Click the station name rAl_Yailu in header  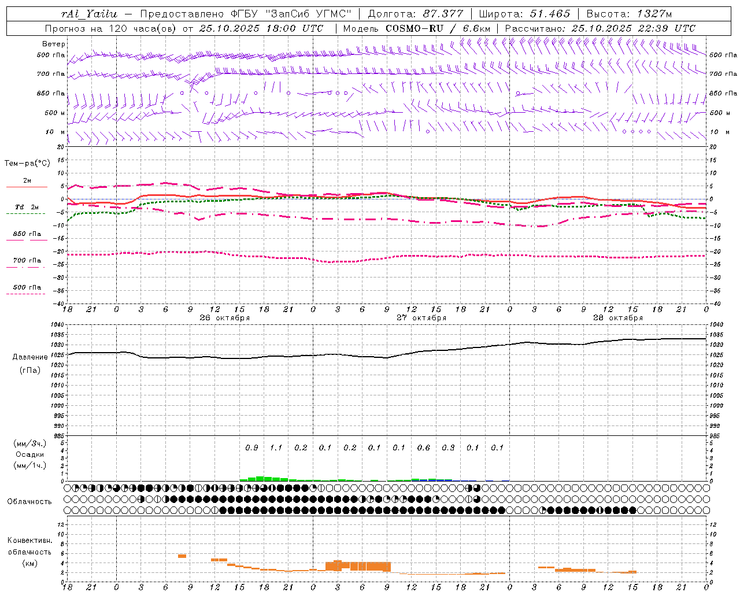click(89, 14)
